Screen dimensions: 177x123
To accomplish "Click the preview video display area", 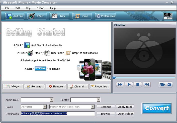I will click(x=144, y=51).
